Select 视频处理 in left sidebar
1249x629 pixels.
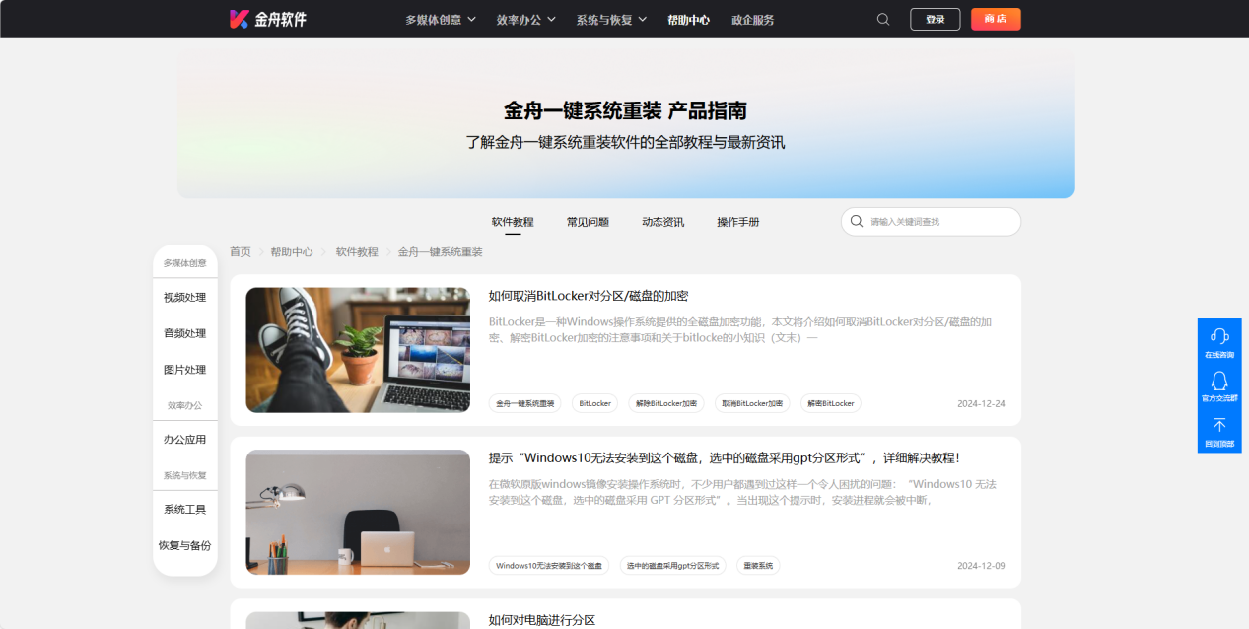click(x=185, y=298)
